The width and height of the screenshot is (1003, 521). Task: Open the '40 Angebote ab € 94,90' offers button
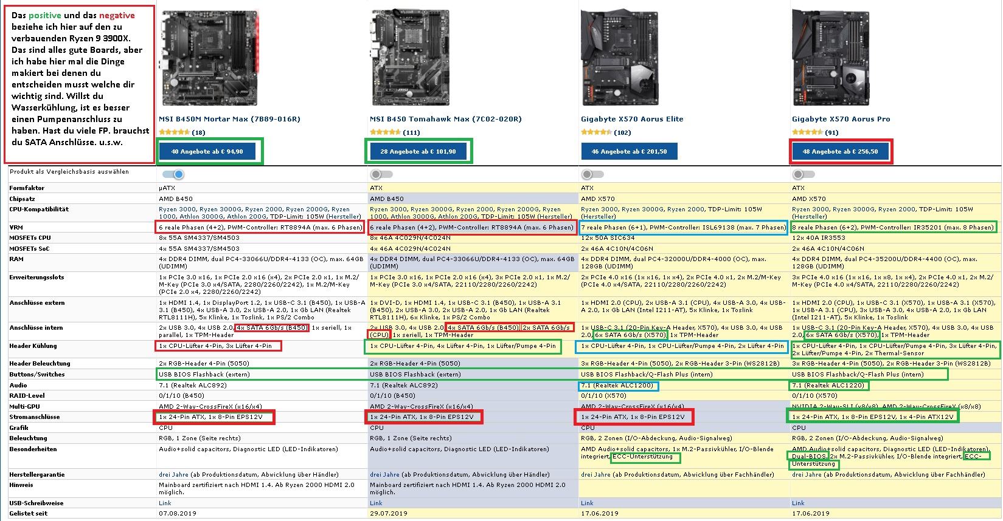(x=207, y=151)
